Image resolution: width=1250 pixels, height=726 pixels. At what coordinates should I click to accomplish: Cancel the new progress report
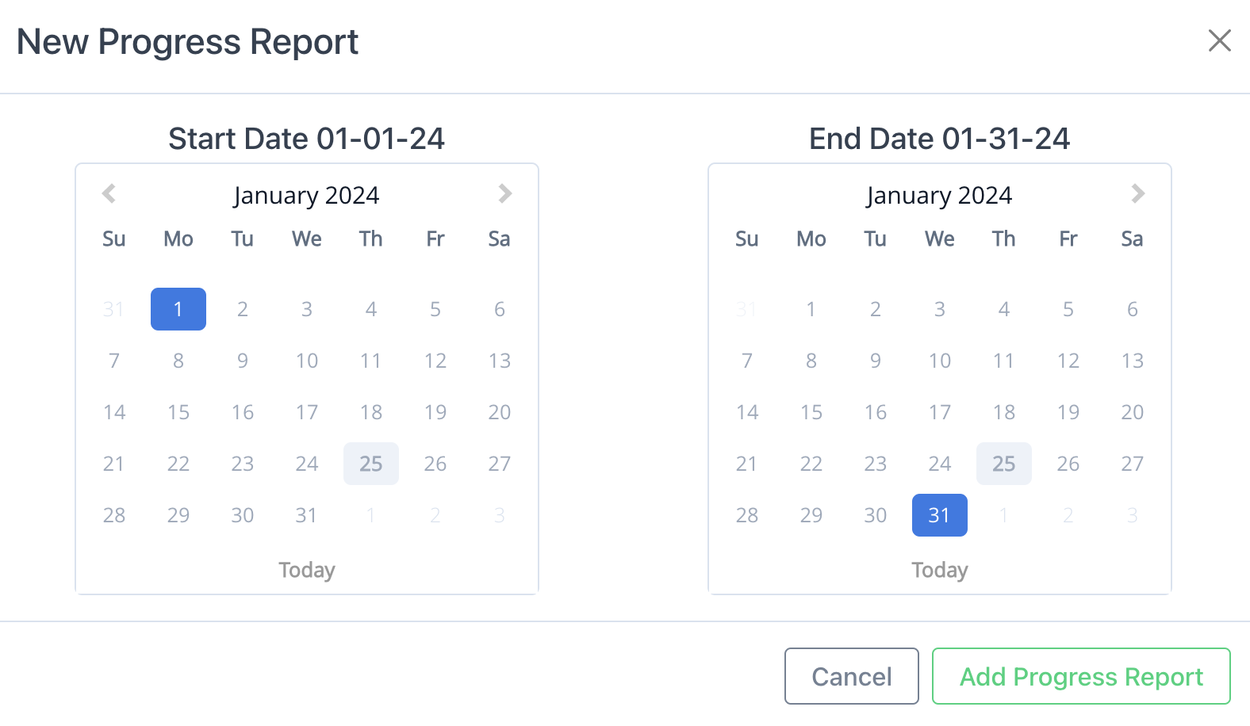tap(852, 676)
